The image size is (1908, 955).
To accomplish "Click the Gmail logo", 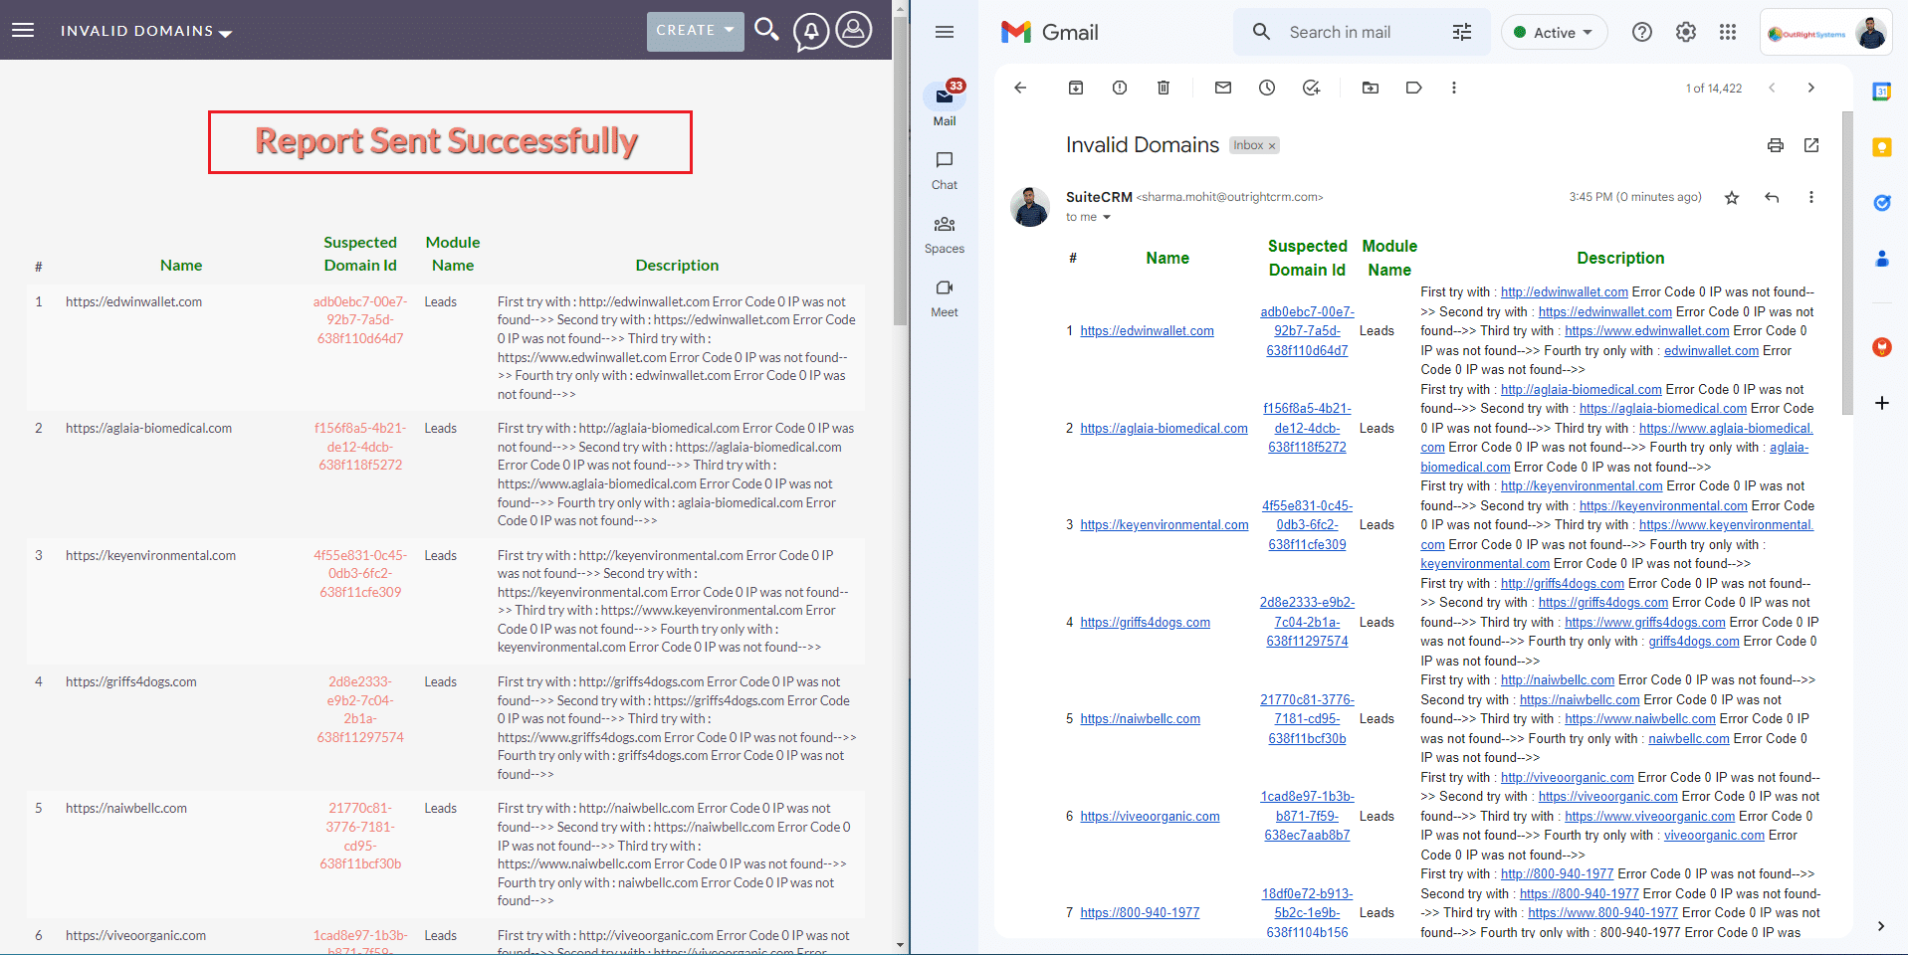I will tap(1050, 32).
